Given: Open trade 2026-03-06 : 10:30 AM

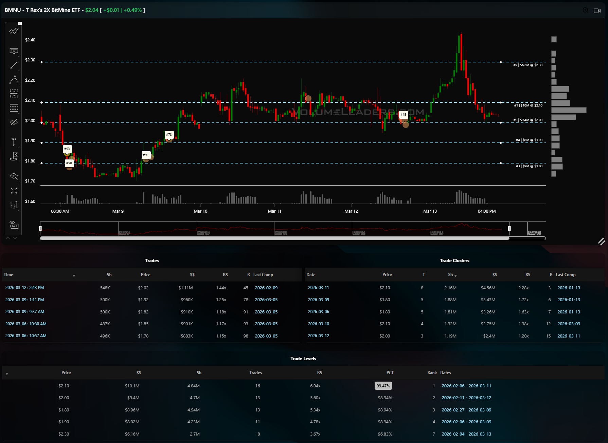Looking at the screenshot, I should pos(26,324).
